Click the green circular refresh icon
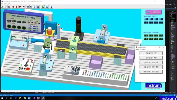177x100 pixels. (43, 7)
